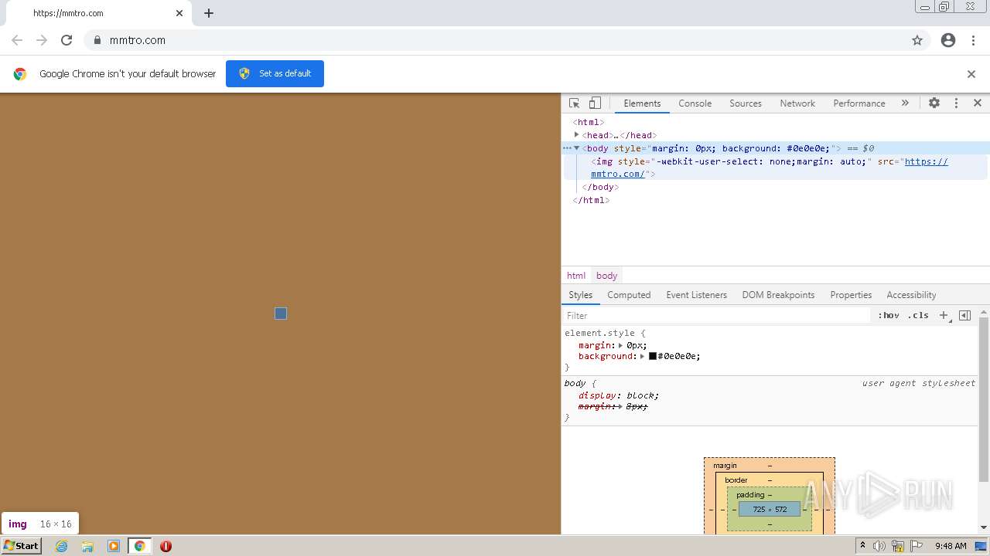Open the Elements tab

[642, 103]
